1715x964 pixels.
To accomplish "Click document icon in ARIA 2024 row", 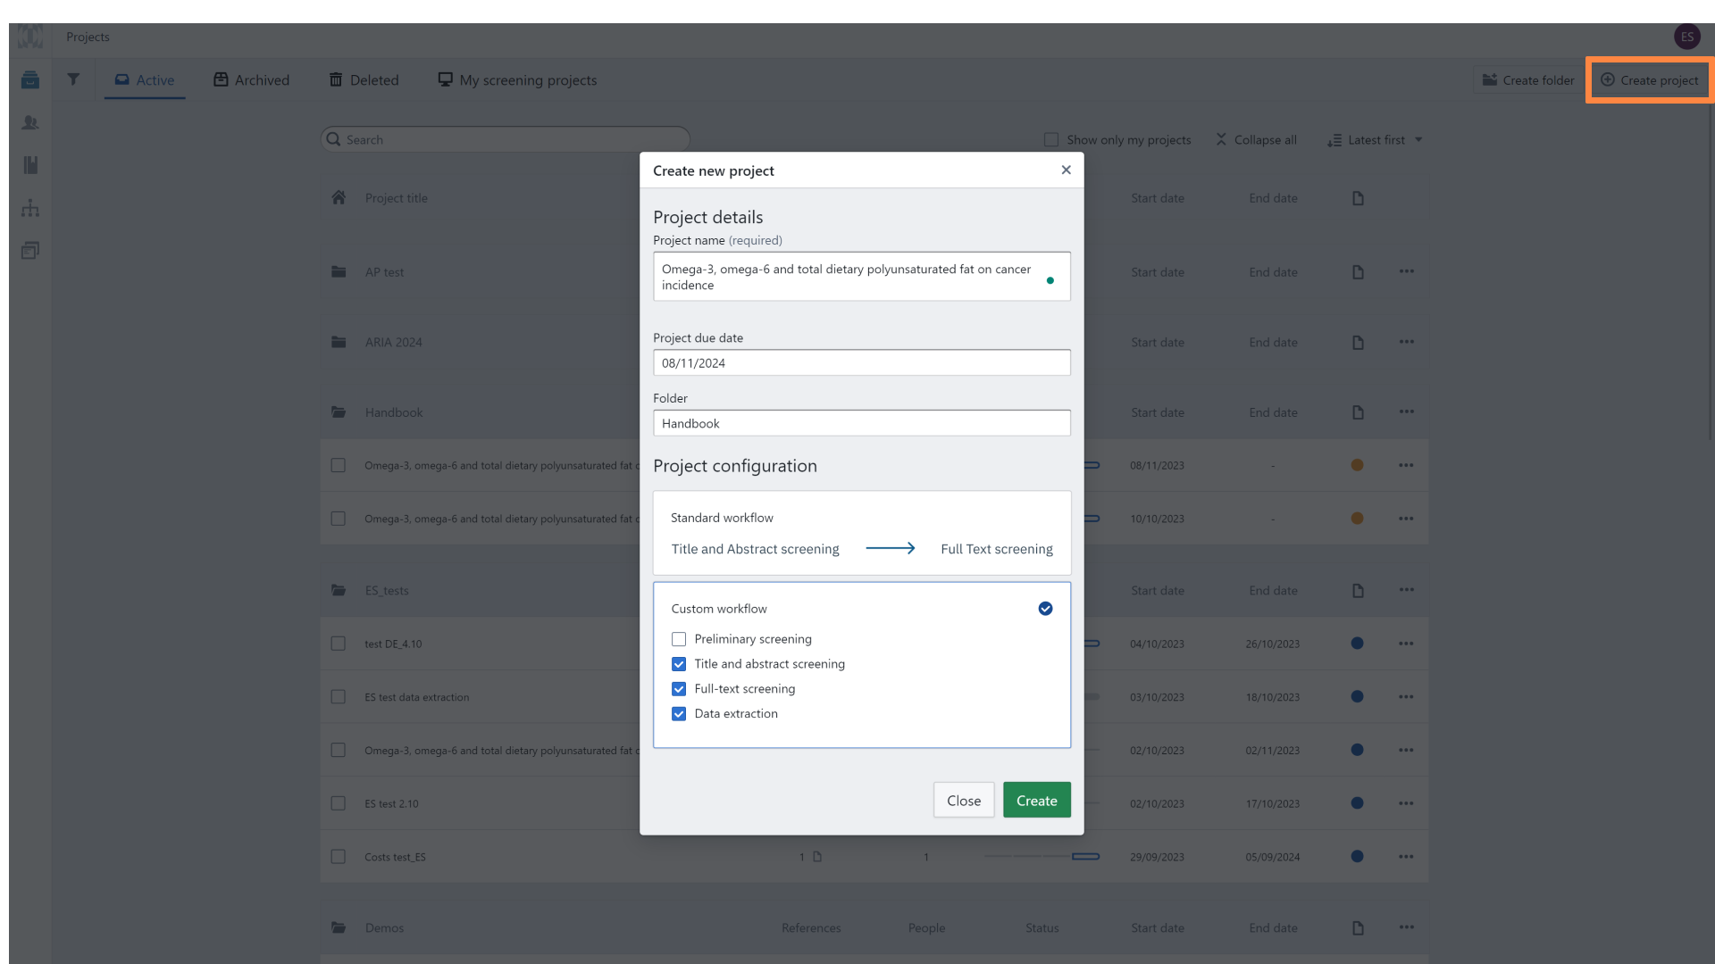I will click(1358, 343).
